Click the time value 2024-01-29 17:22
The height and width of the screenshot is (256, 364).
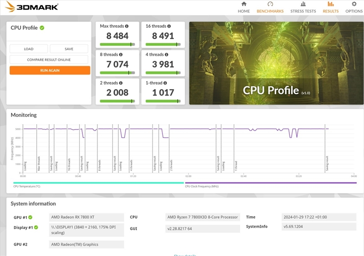(319, 217)
